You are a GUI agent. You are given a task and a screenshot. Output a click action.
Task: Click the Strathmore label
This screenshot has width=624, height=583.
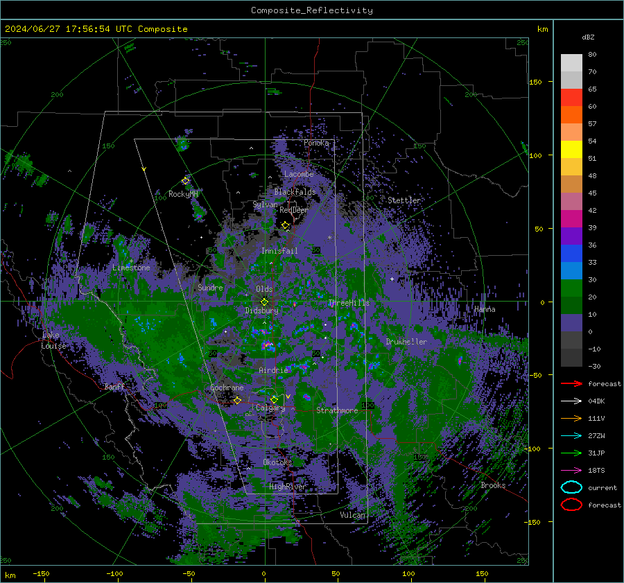(x=337, y=410)
